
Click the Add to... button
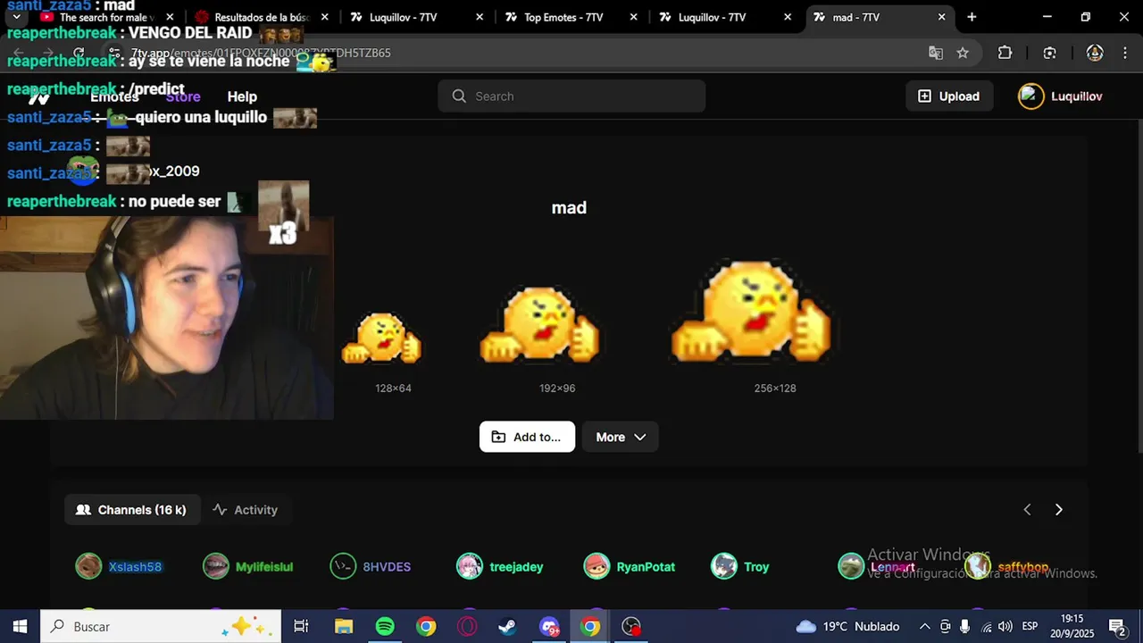pyautogui.click(x=527, y=437)
